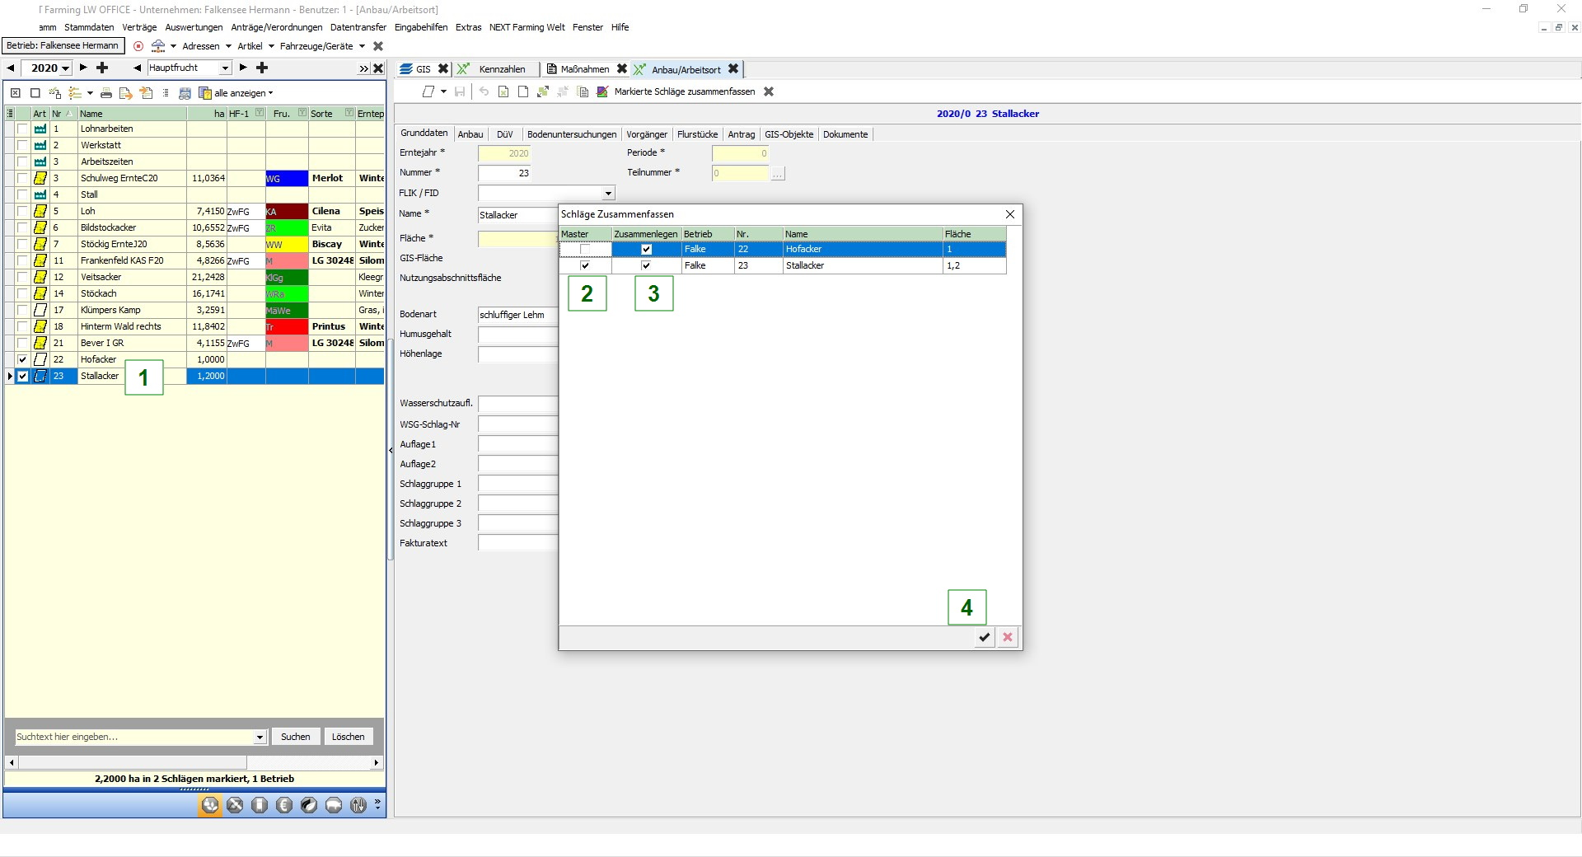The height and width of the screenshot is (857, 1582).
Task: Check Master checkbox for Hofacker row
Action: 585,249
